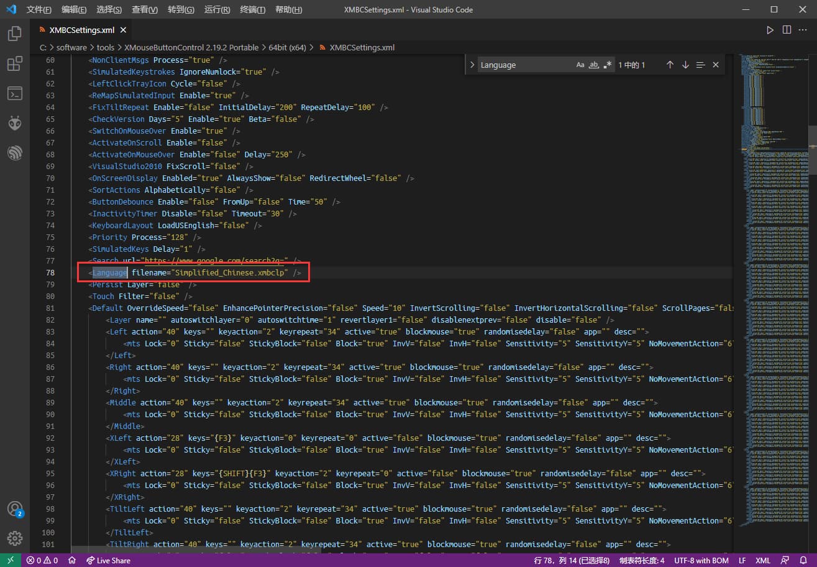Image resolution: width=817 pixels, height=567 pixels.
Task: Toggle Use Regular Expression in find widget
Action: click(x=608, y=65)
